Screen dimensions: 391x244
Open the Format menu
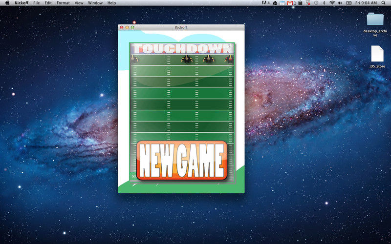coord(63,3)
